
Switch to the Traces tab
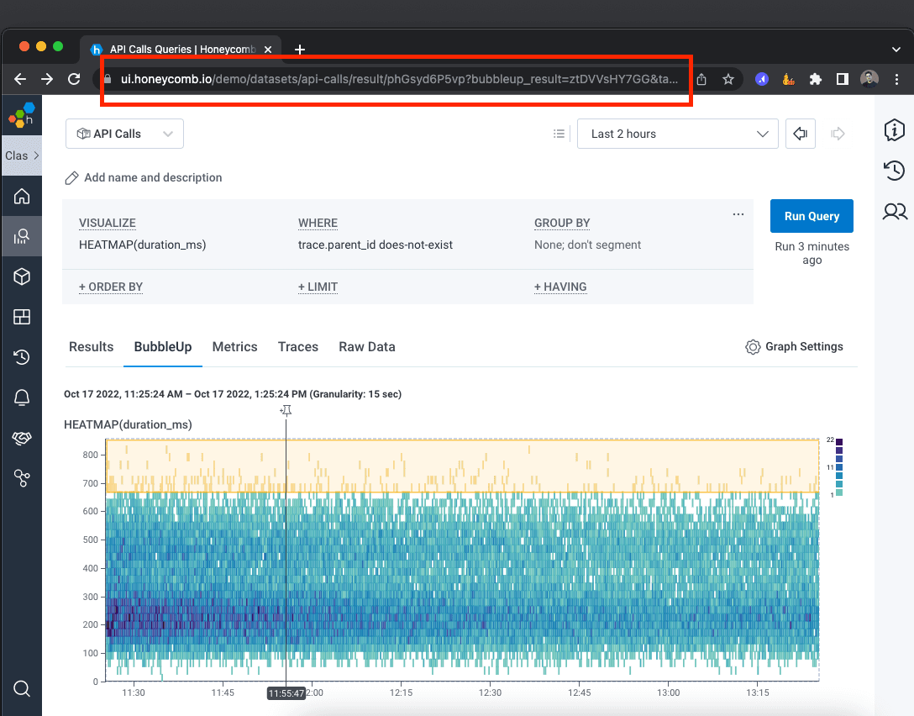point(298,347)
